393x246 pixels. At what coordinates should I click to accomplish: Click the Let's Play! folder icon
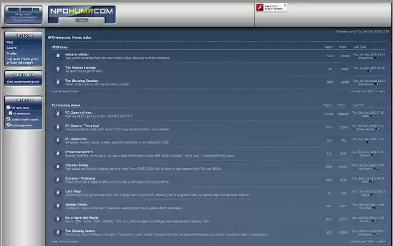point(58,192)
